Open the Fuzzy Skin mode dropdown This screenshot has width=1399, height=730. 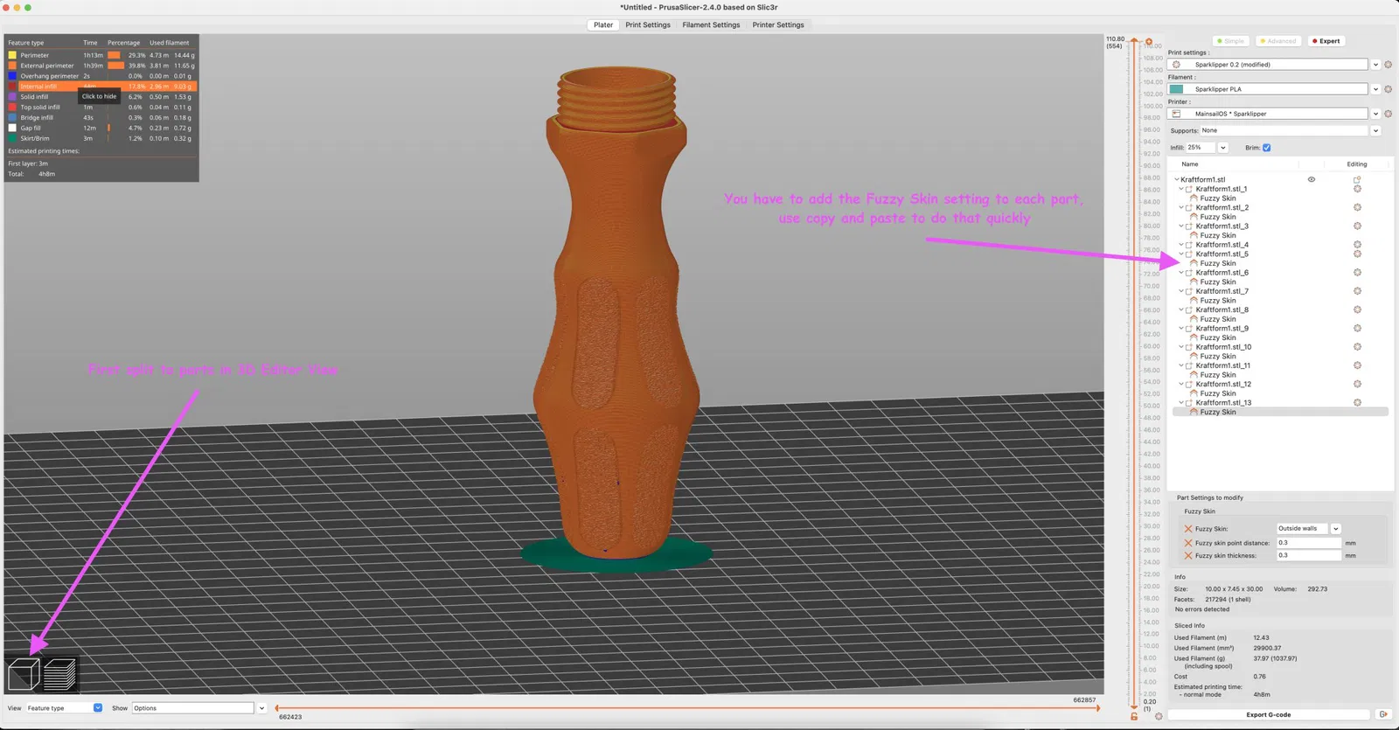(x=1335, y=529)
